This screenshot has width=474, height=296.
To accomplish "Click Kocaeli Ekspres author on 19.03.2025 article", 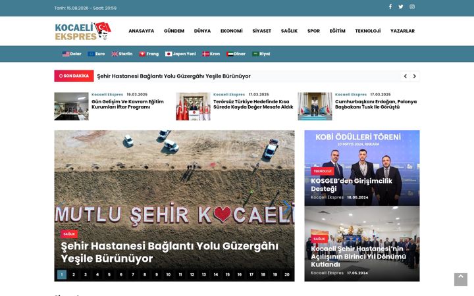I will tap(107, 95).
